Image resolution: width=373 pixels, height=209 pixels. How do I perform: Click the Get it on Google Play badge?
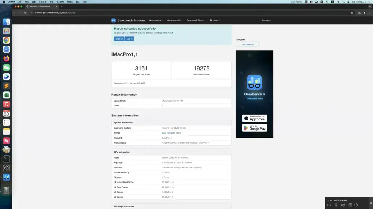pyautogui.click(x=254, y=128)
